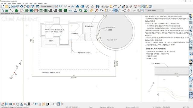Select the circle CAD tool

click(x=125, y=10)
